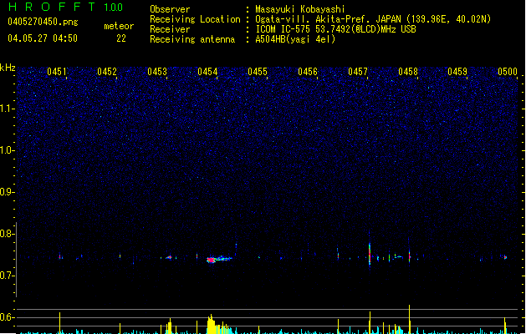Click the Receiving Location field label
This screenshot has width=526, height=334.
click(x=195, y=19)
